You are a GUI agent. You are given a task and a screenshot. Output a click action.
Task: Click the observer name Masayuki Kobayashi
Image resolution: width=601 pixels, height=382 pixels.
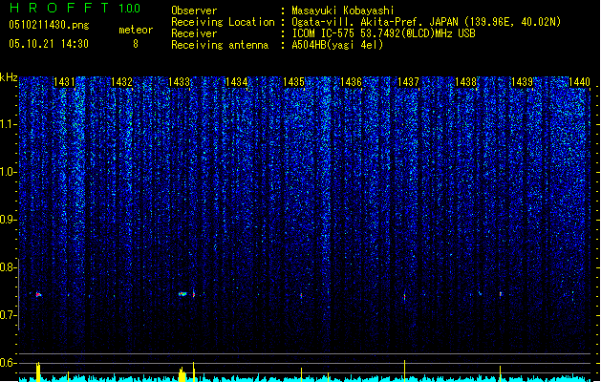[343, 11]
